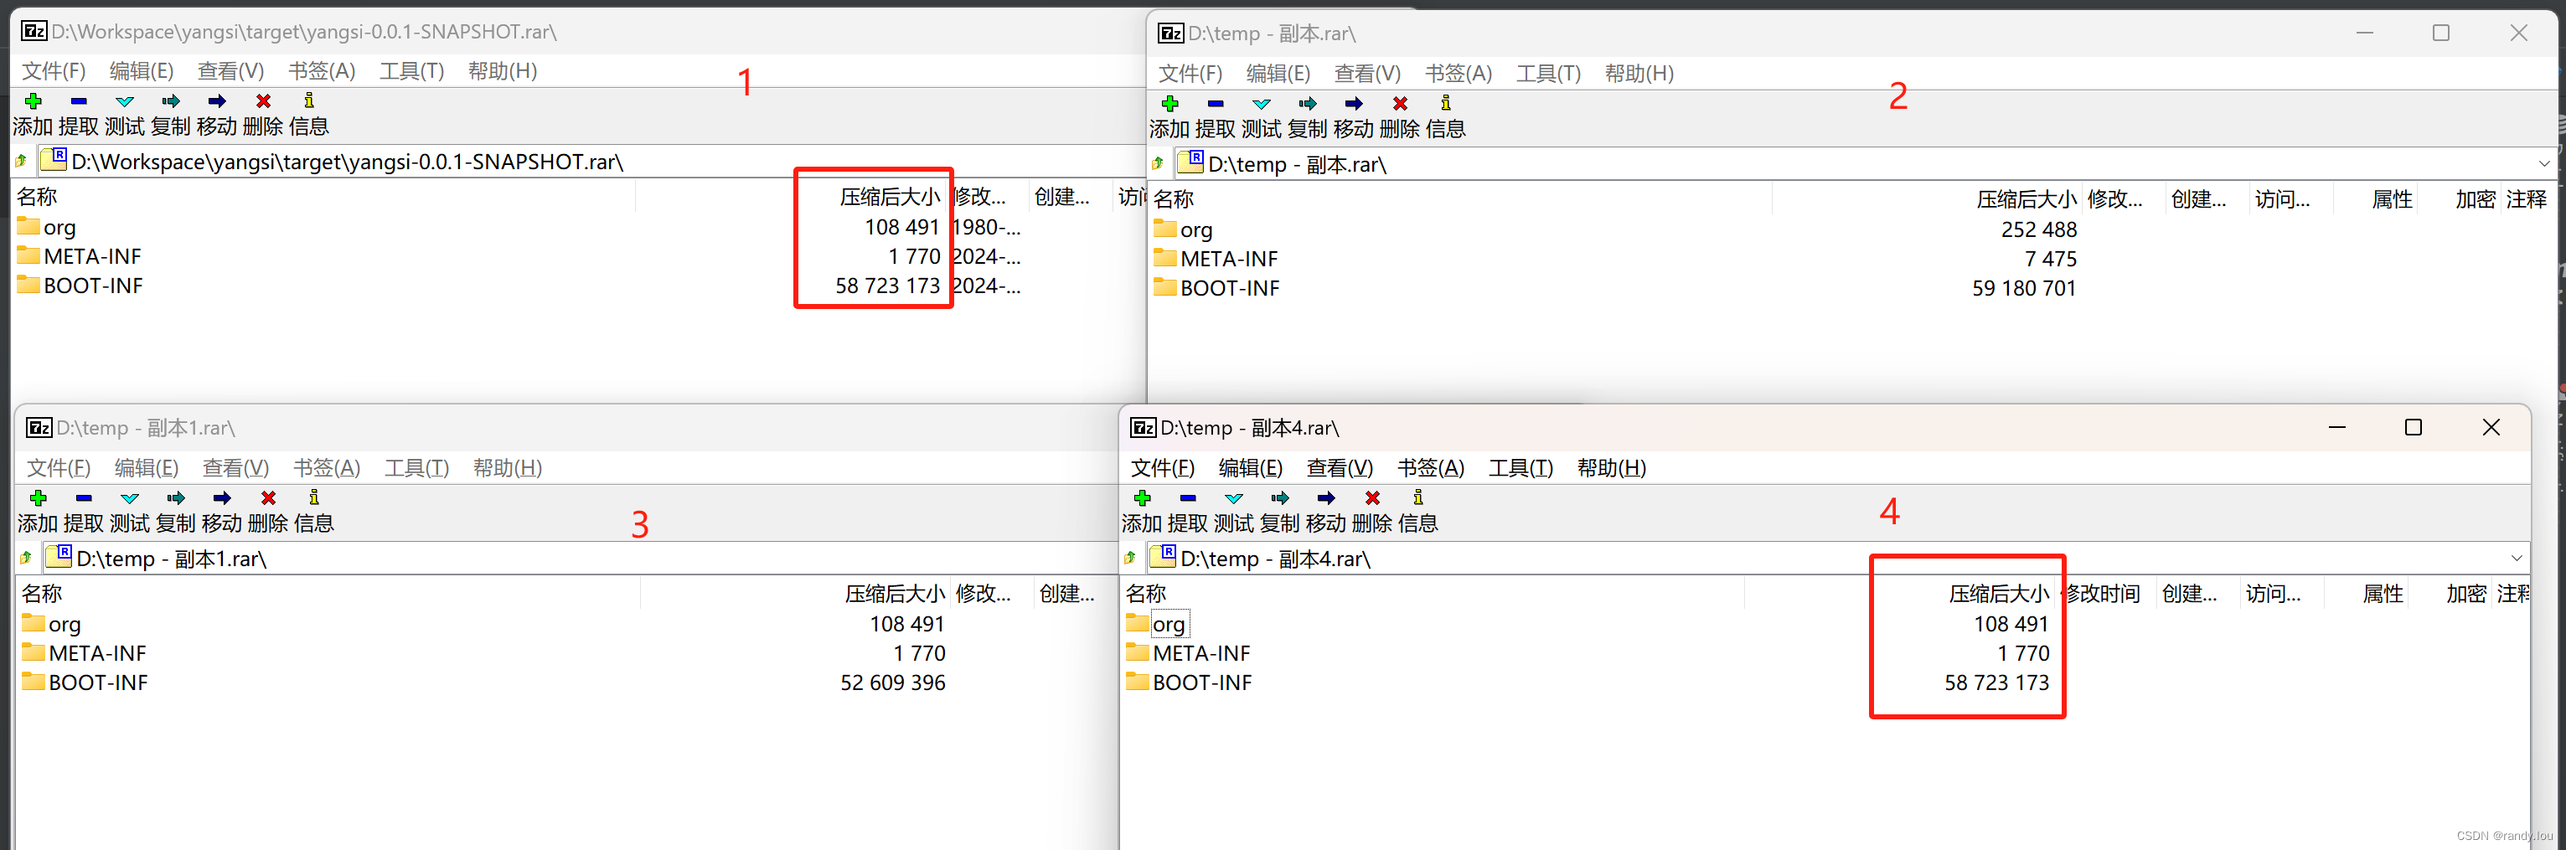Click up-folder icon beside 副本.rar address bar
This screenshot has height=850, width=2566.
(x=1158, y=164)
